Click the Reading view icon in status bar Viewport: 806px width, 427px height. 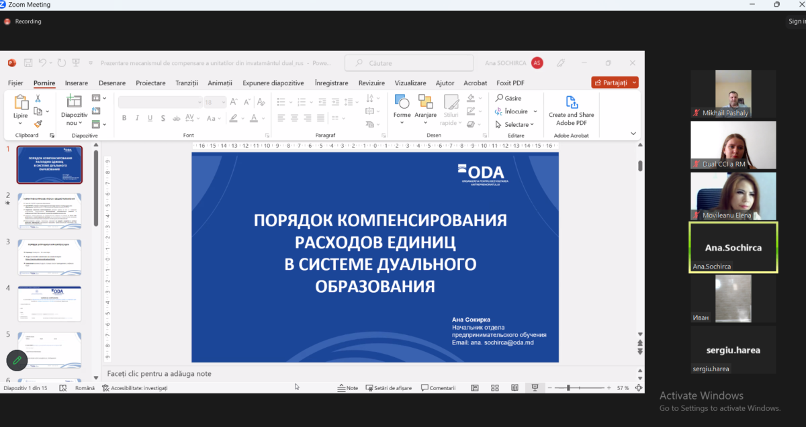tap(515, 387)
